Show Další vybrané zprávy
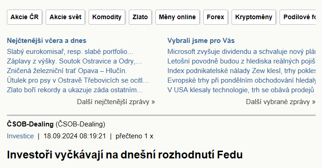Screen dimensions: 322x168 [x=281, y=102]
